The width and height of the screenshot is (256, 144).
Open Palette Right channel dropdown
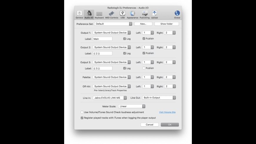point(170,77)
